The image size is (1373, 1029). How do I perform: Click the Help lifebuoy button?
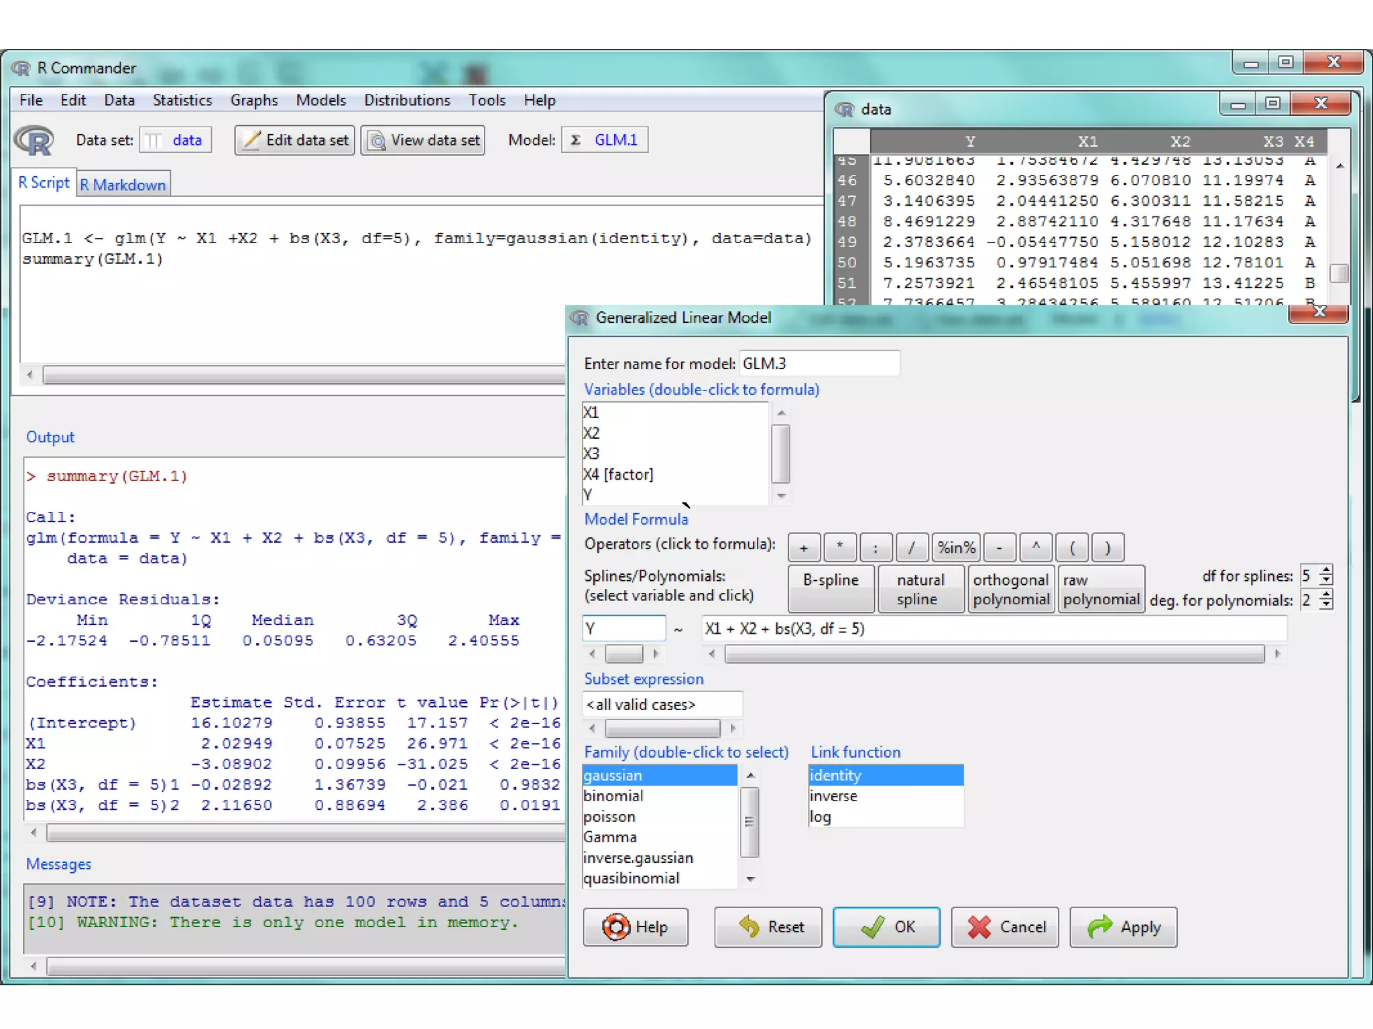[636, 927]
